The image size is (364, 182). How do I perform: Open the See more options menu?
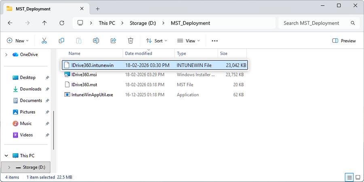[215, 41]
